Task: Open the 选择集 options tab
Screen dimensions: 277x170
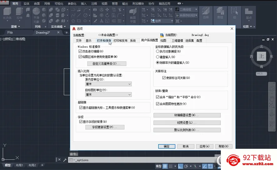Action: point(190,41)
